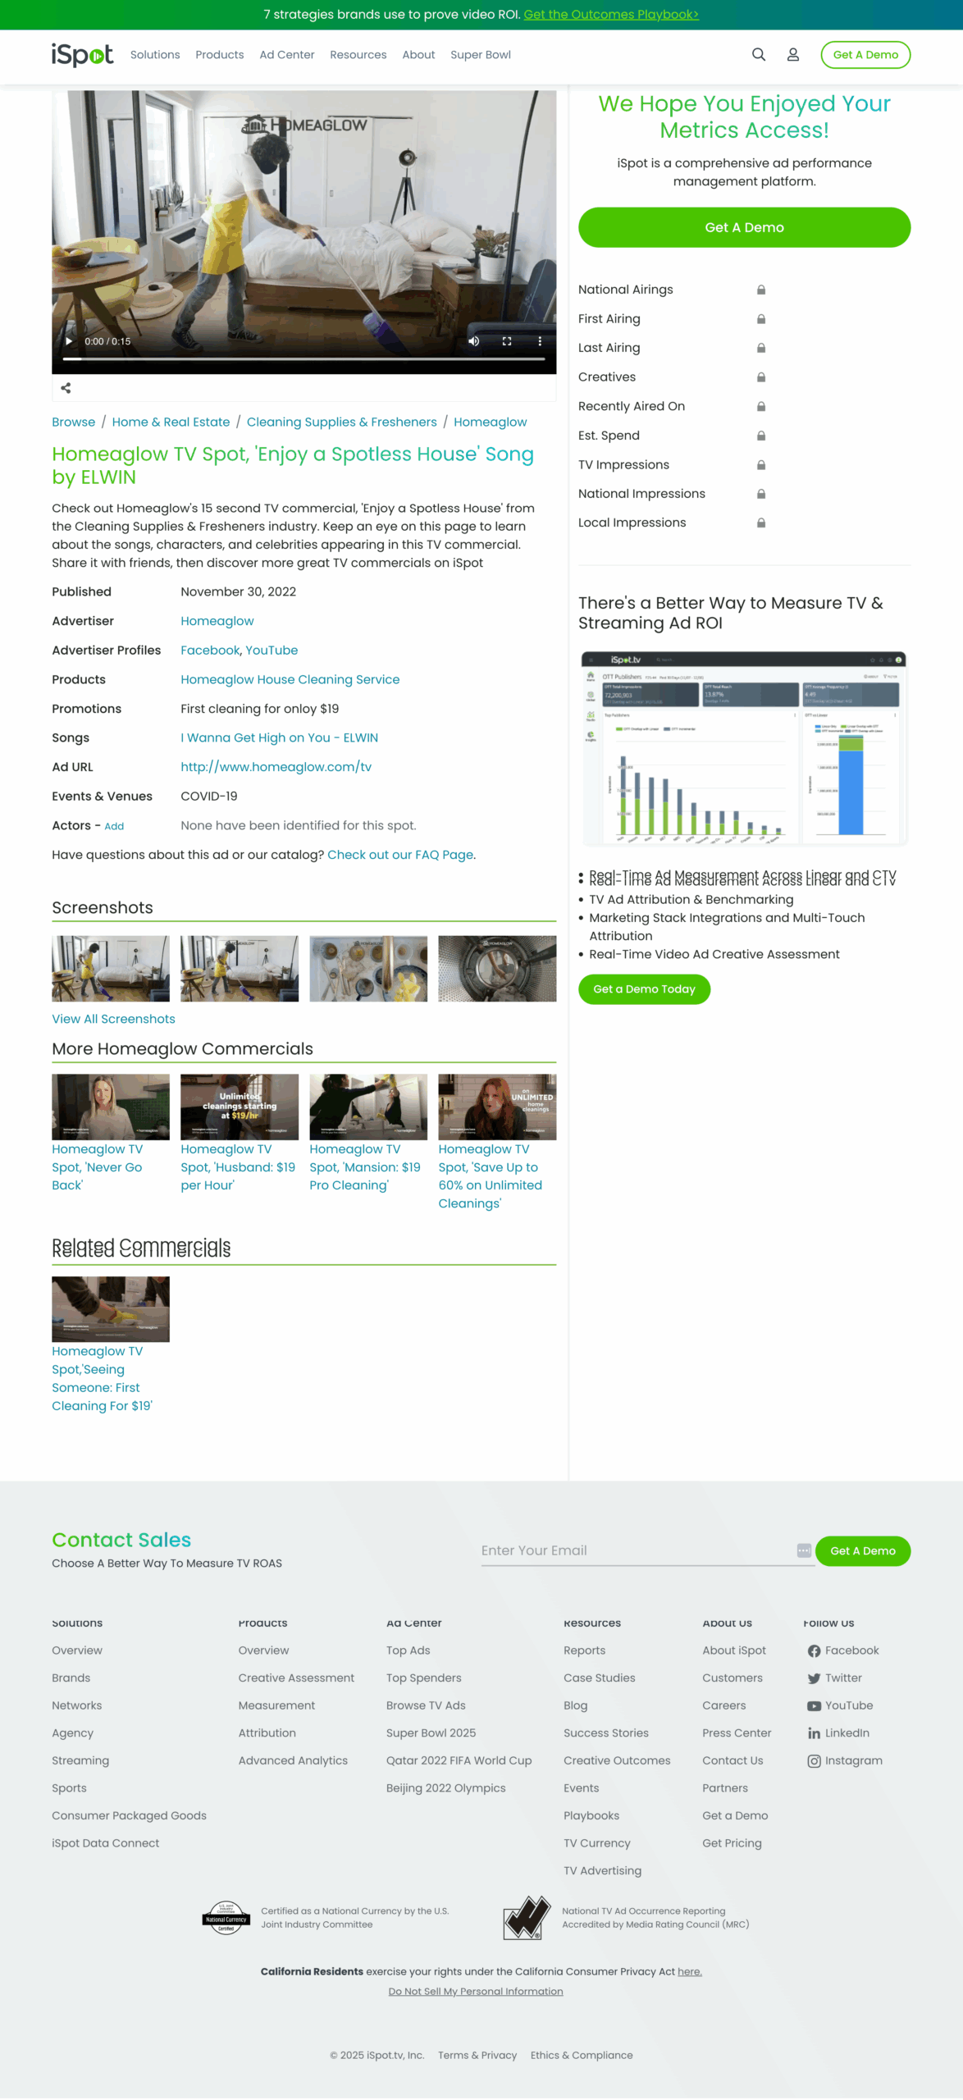
Task: Click Get a Demo Today button
Action: tap(644, 989)
